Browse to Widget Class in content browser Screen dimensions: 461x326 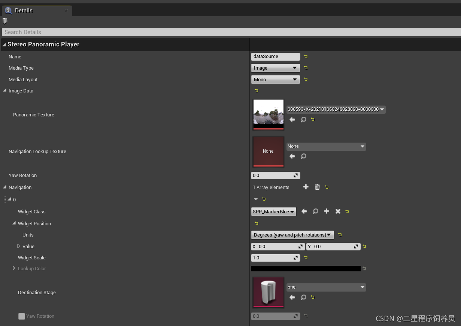click(315, 211)
